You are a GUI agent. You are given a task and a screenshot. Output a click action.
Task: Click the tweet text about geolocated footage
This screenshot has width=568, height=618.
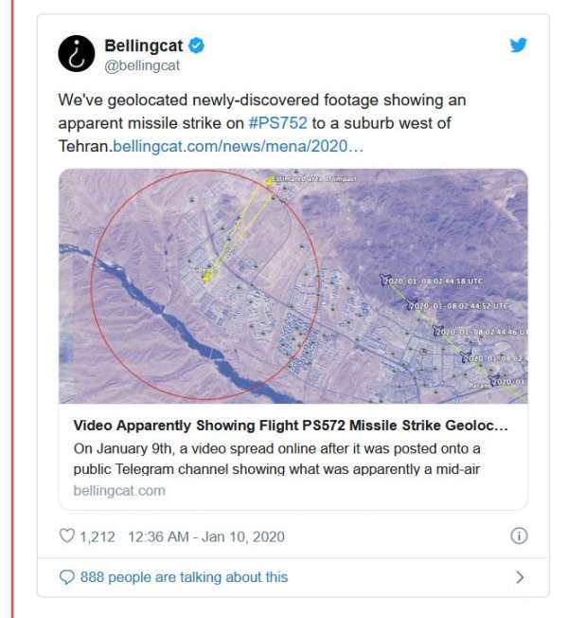tap(262, 123)
